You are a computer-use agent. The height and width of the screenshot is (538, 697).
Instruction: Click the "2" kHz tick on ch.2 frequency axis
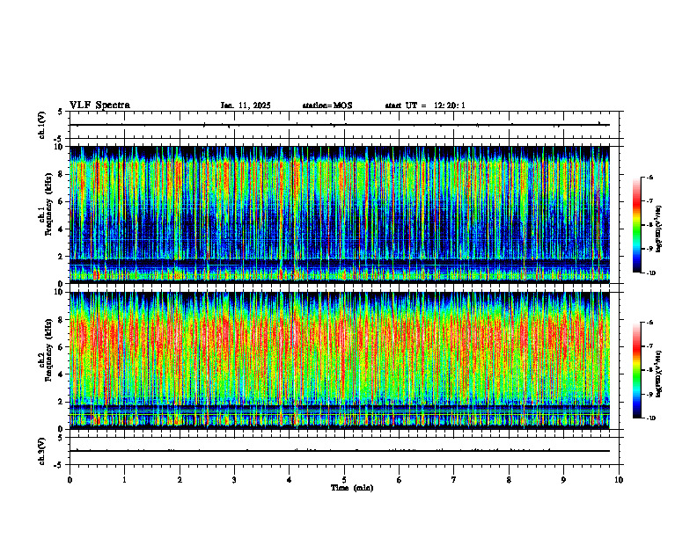(x=61, y=402)
